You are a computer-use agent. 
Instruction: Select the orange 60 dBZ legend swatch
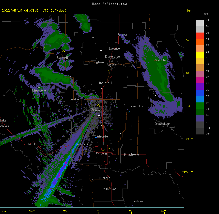(x=200, y=42)
